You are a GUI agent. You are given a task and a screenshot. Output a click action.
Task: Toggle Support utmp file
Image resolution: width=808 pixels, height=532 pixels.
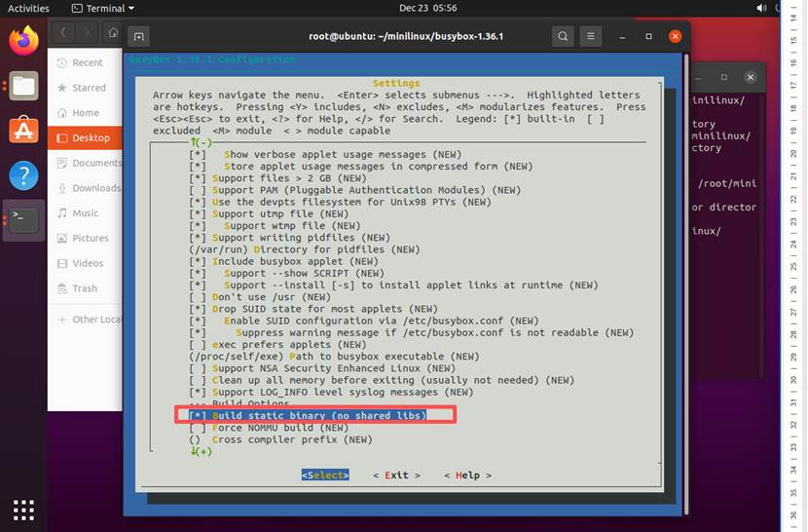tap(269, 213)
